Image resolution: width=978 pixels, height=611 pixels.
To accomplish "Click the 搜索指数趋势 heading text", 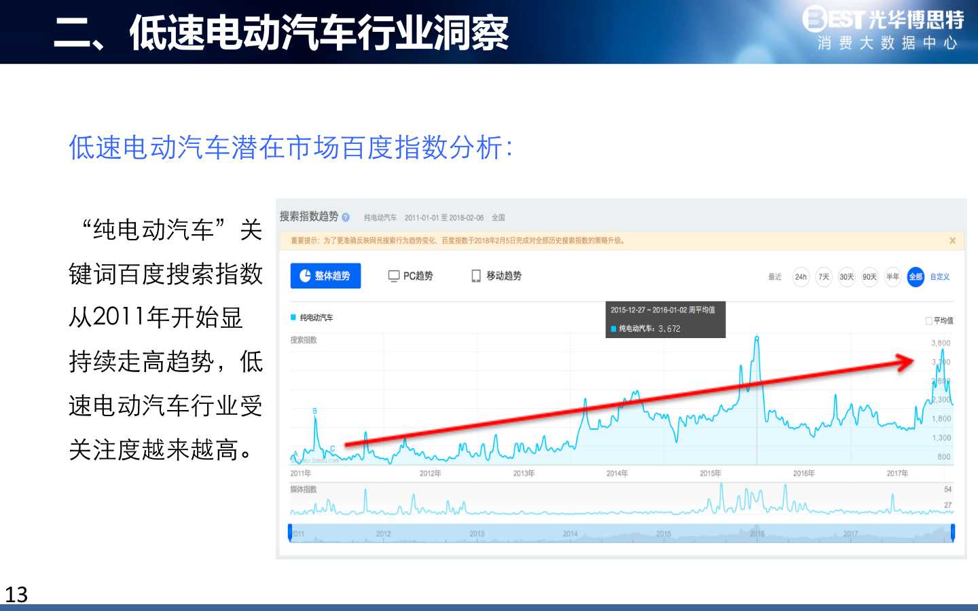I will (309, 216).
